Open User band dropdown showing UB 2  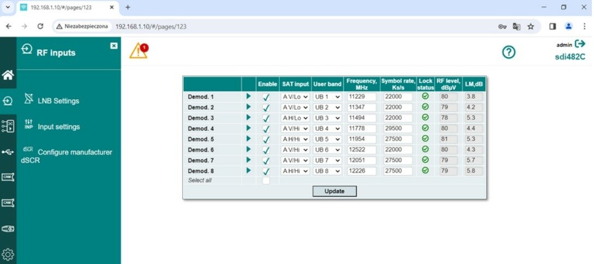tap(327, 107)
